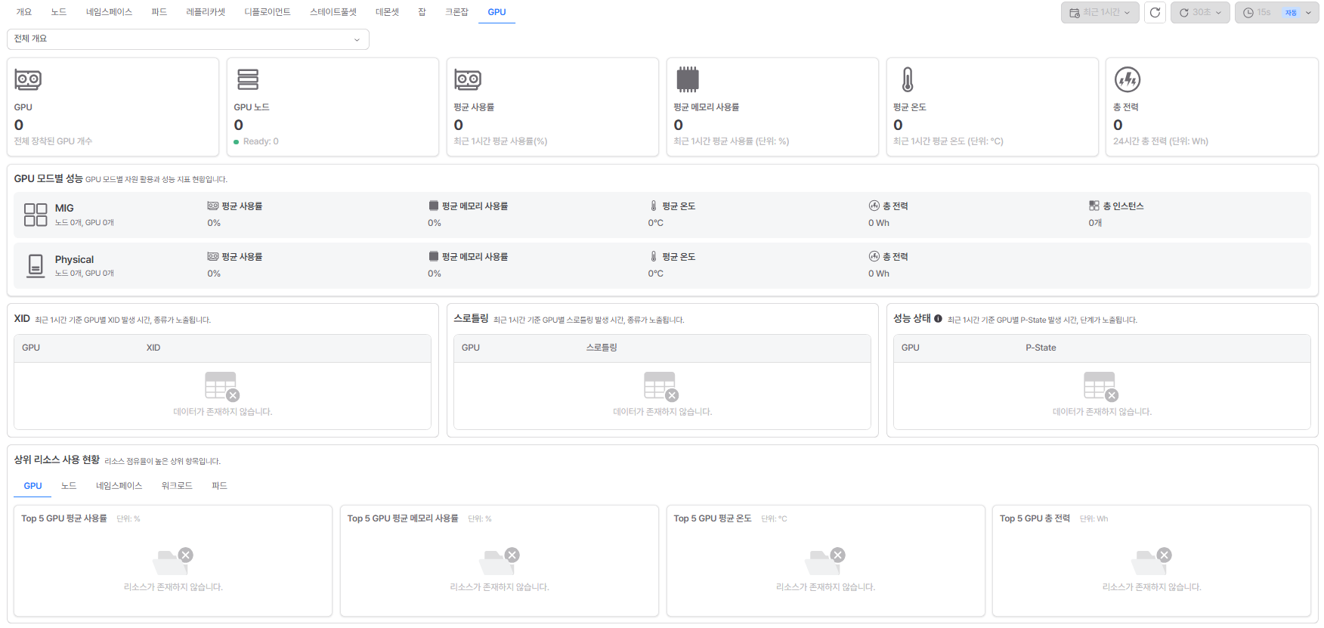
Task: Click the GPU count card icon
Action: (x=28, y=79)
